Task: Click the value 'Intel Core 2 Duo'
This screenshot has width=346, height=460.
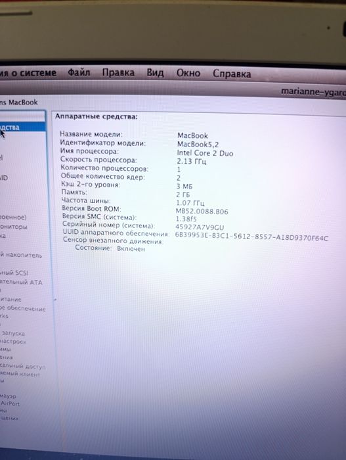Action: click(205, 153)
